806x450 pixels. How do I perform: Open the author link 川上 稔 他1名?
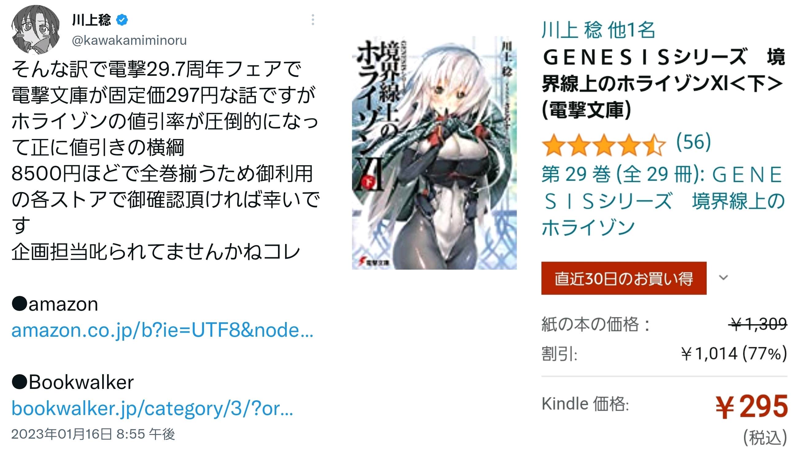598,30
